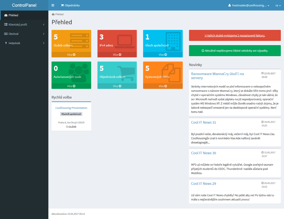Open Klientský profil menu item

(24, 25)
